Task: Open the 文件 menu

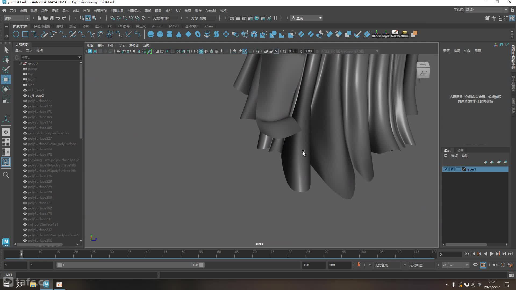Action: point(13,10)
